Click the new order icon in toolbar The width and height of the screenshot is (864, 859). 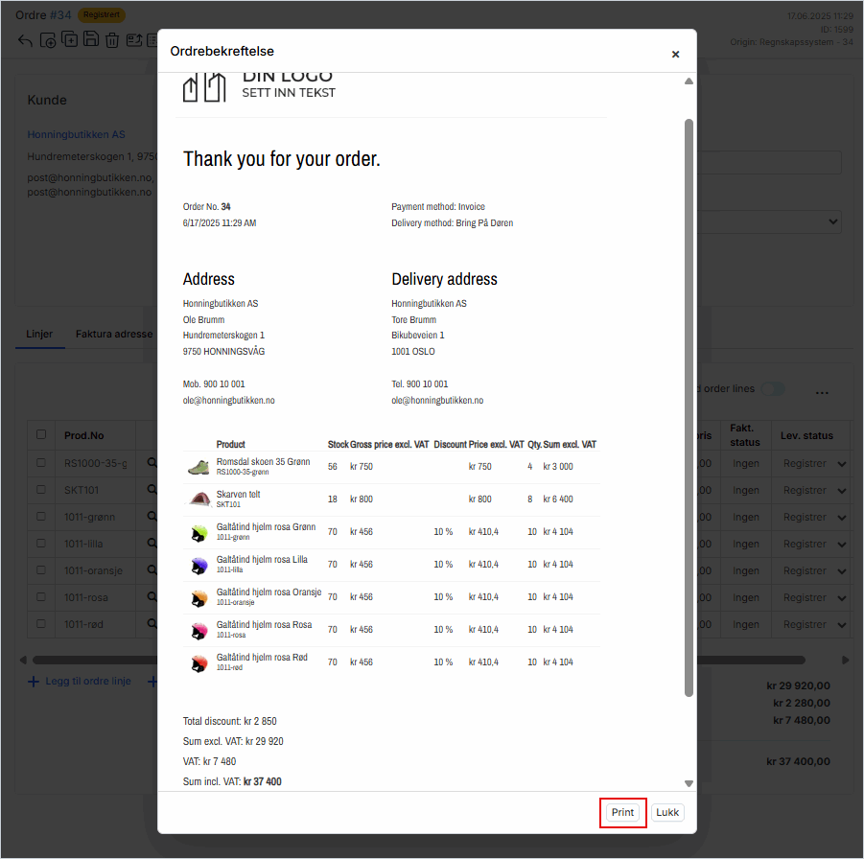[x=48, y=40]
